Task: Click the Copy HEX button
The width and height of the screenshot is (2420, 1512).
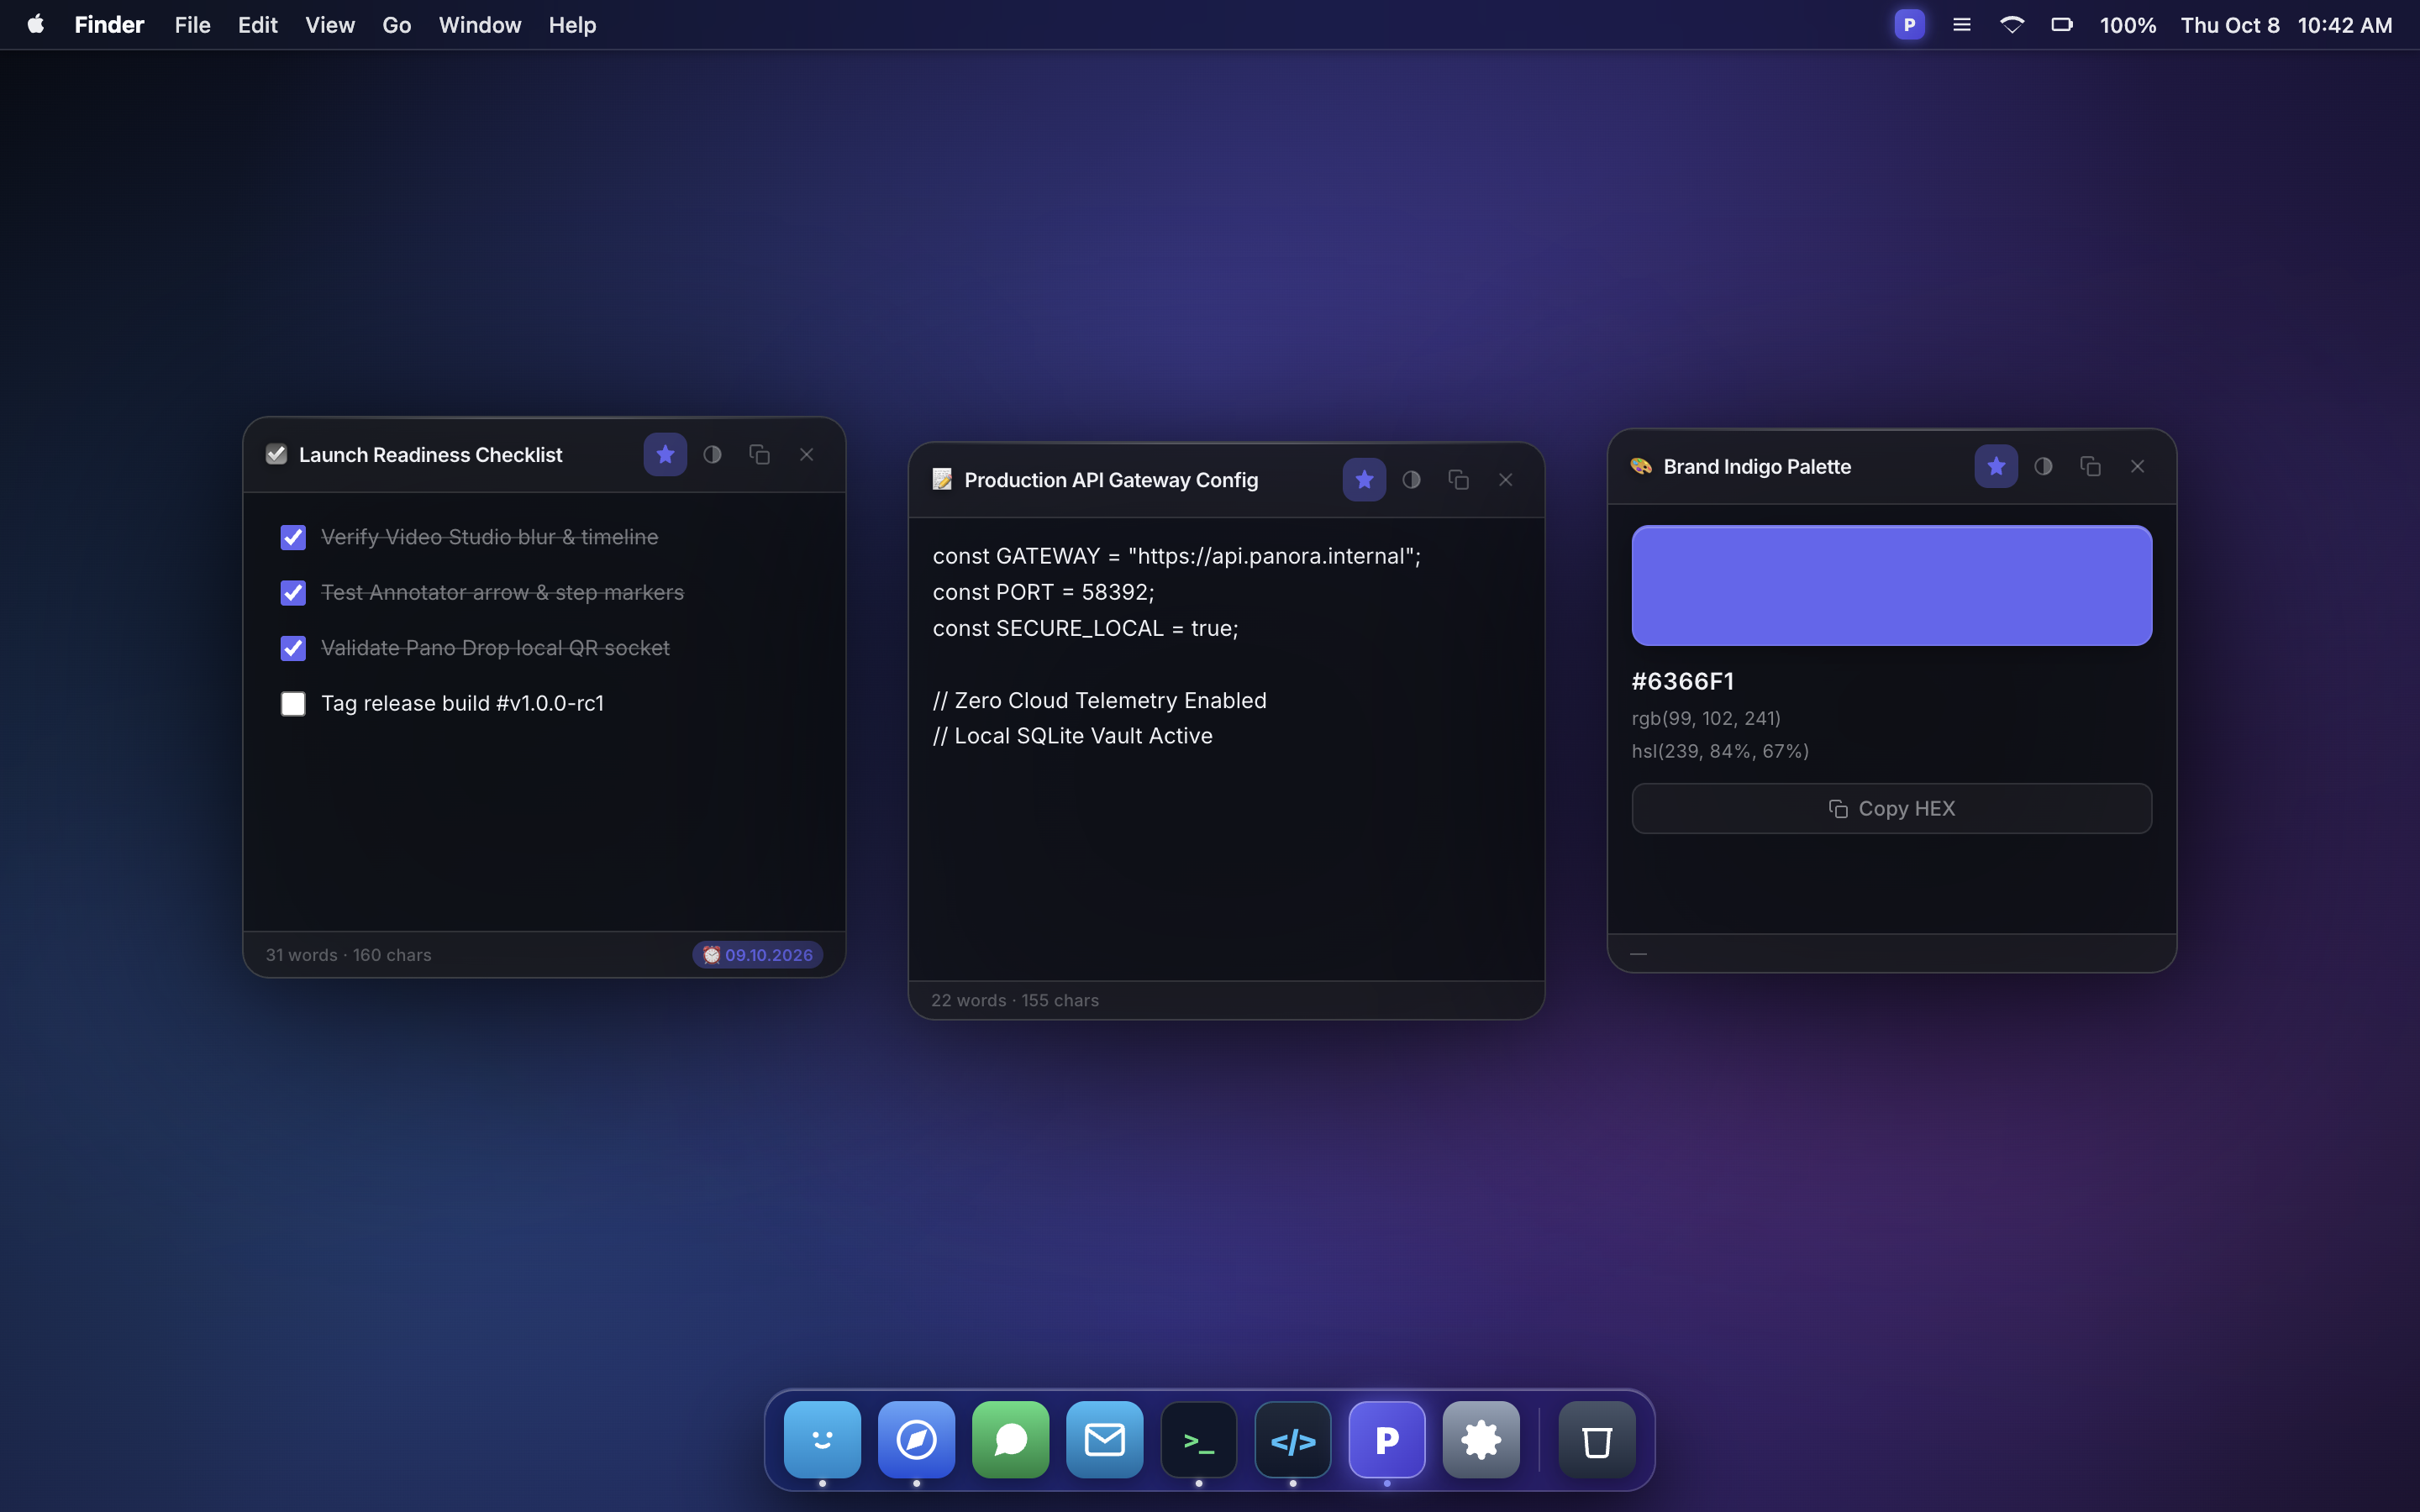Action: coord(1891,808)
